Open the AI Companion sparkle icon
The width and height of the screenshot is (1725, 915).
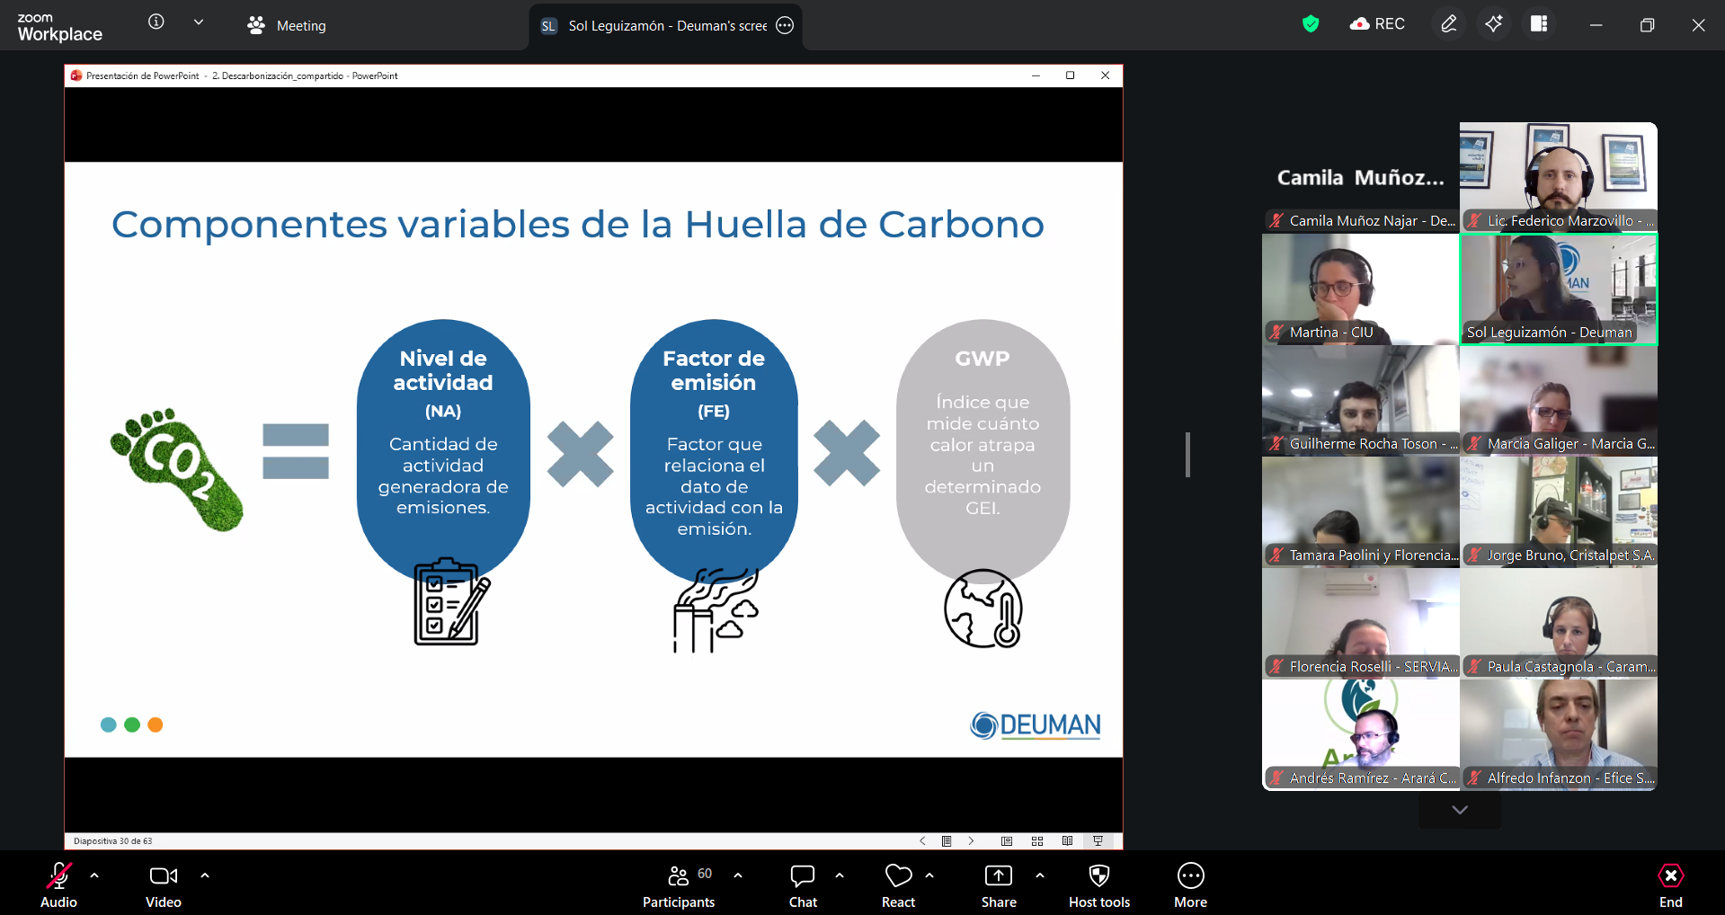pos(1493,24)
